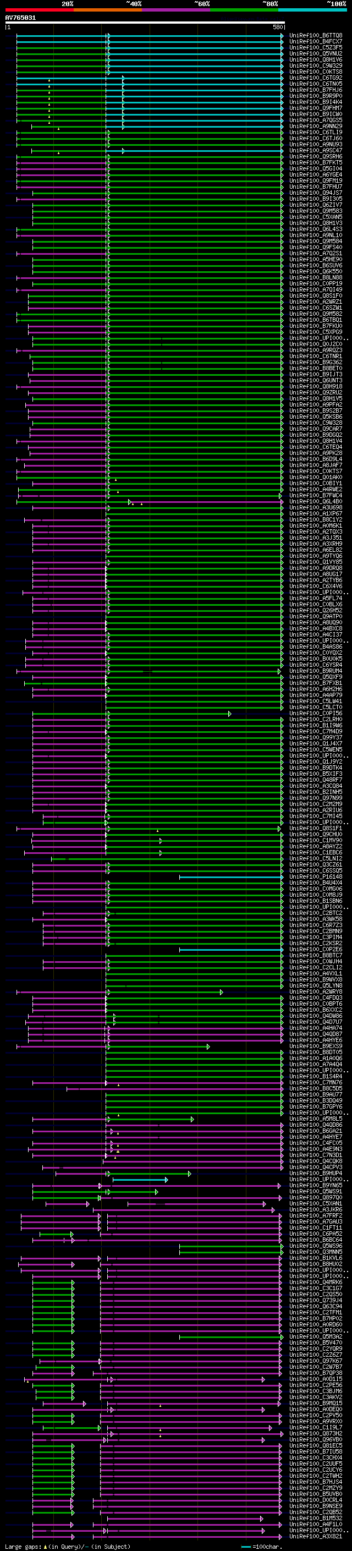Select the UniRef100_Q3MNN5 label
Screen dimensions: 352x1551
pos(316,1252)
